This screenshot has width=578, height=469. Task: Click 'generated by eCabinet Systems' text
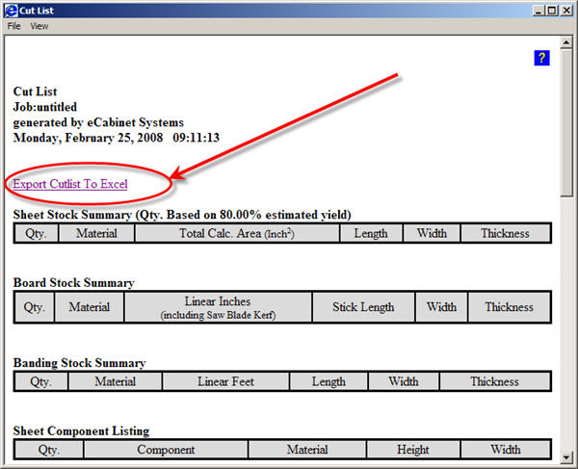pos(98,122)
